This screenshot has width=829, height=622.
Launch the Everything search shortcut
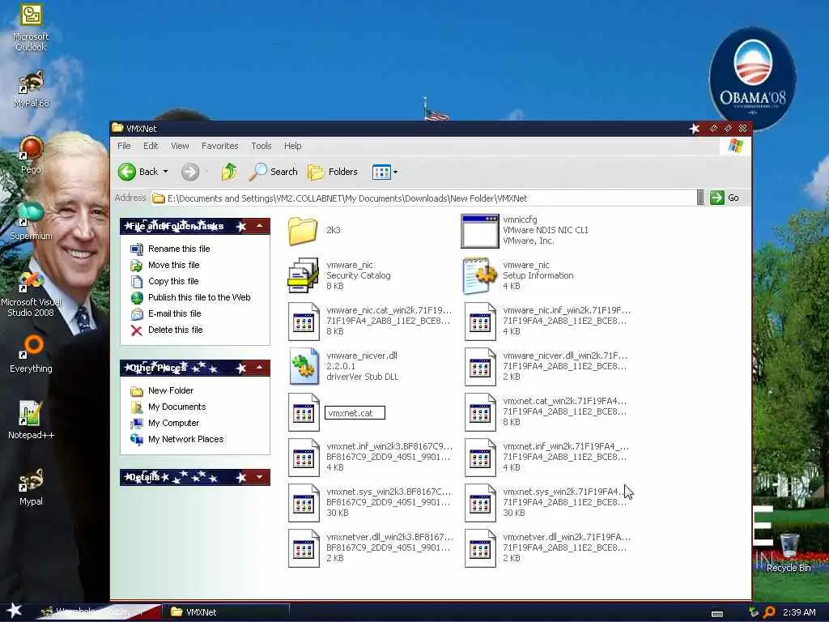coord(31,354)
